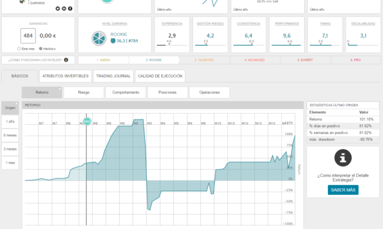Click the 'ROOKIE' level label
Screen dimensions: 383x229
[x=119, y=34]
